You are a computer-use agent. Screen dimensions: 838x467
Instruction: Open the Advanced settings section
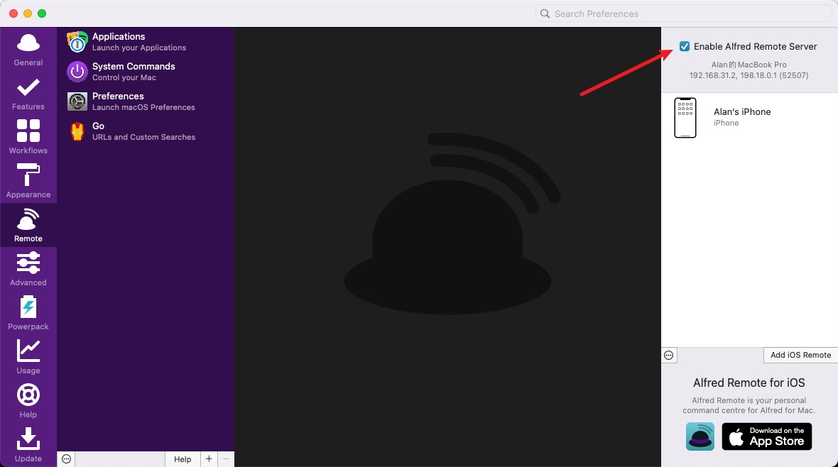28,270
